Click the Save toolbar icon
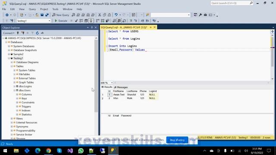Viewport: 276px width, 155px height. tap(42, 15)
